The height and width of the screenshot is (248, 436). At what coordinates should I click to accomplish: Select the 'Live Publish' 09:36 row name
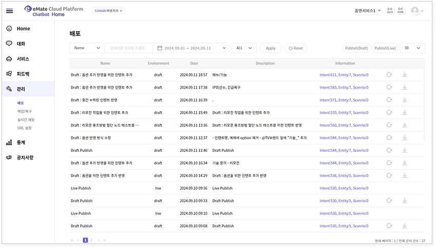point(81,188)
